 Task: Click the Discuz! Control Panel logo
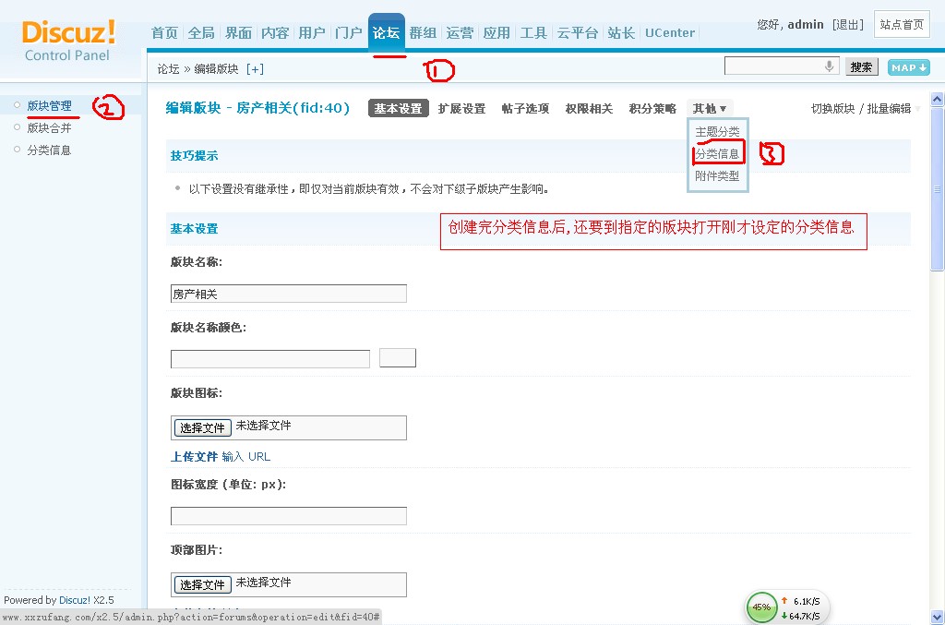pos(67,41)
